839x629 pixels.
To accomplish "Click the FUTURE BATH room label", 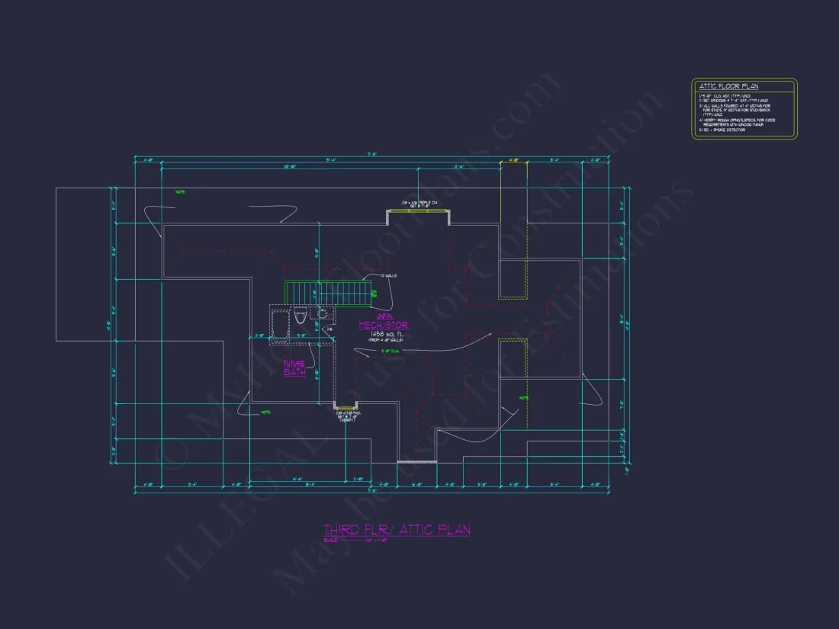I will [294, 367].
